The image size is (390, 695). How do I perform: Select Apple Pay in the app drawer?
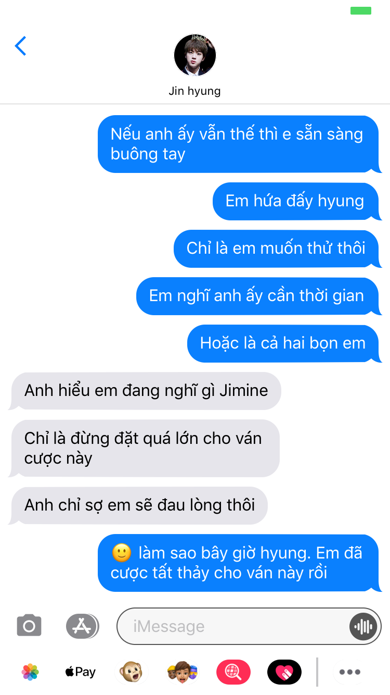tap(81, 672)
